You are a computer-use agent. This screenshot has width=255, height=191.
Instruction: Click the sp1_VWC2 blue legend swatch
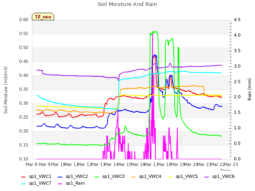[x=60, y=177]
